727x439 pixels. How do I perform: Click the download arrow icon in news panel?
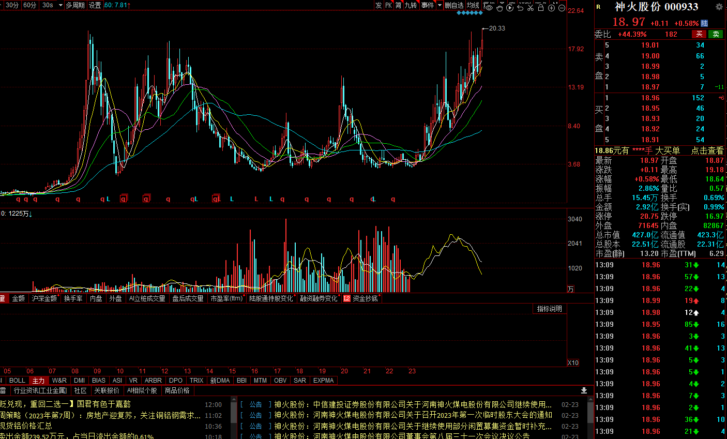pos(584,390)
